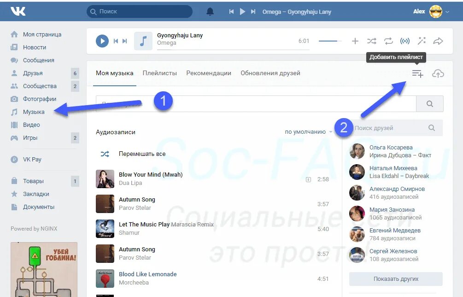Seek in the Gyongyhaju Lany progress bar

233,50
